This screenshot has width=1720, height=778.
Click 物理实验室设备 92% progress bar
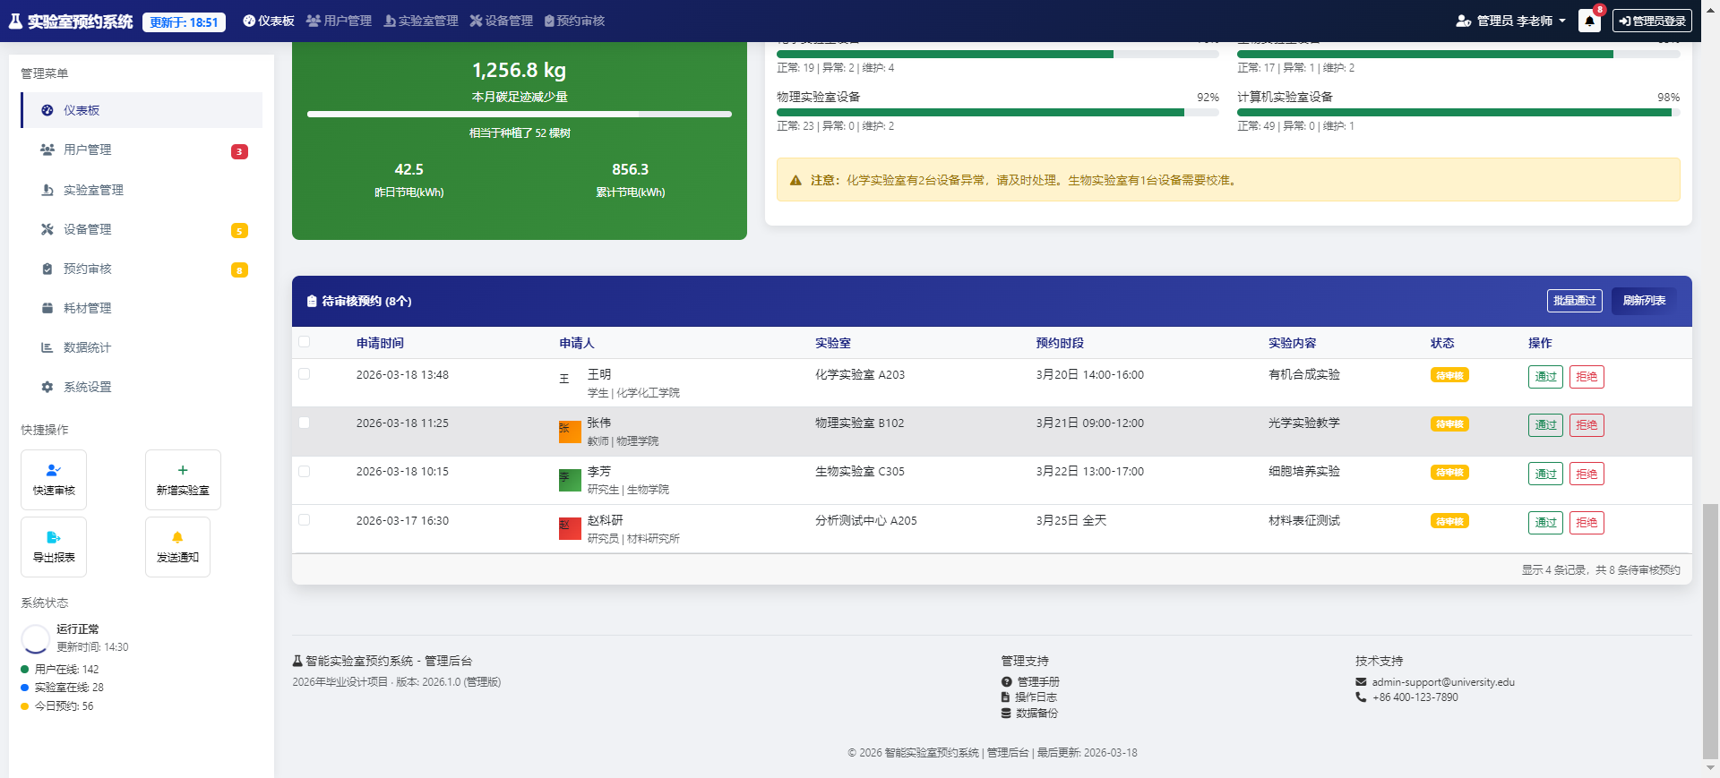998,113
